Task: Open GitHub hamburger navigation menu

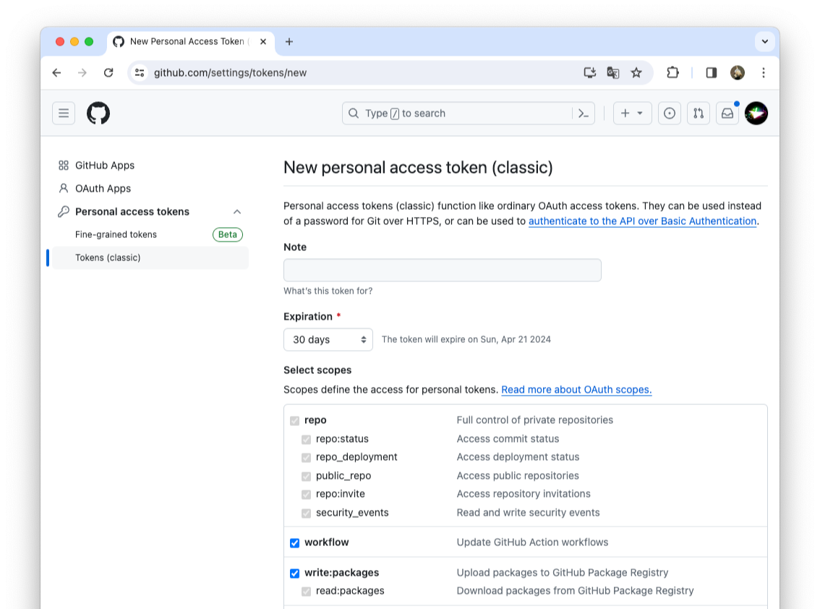Action: point(64,113)
